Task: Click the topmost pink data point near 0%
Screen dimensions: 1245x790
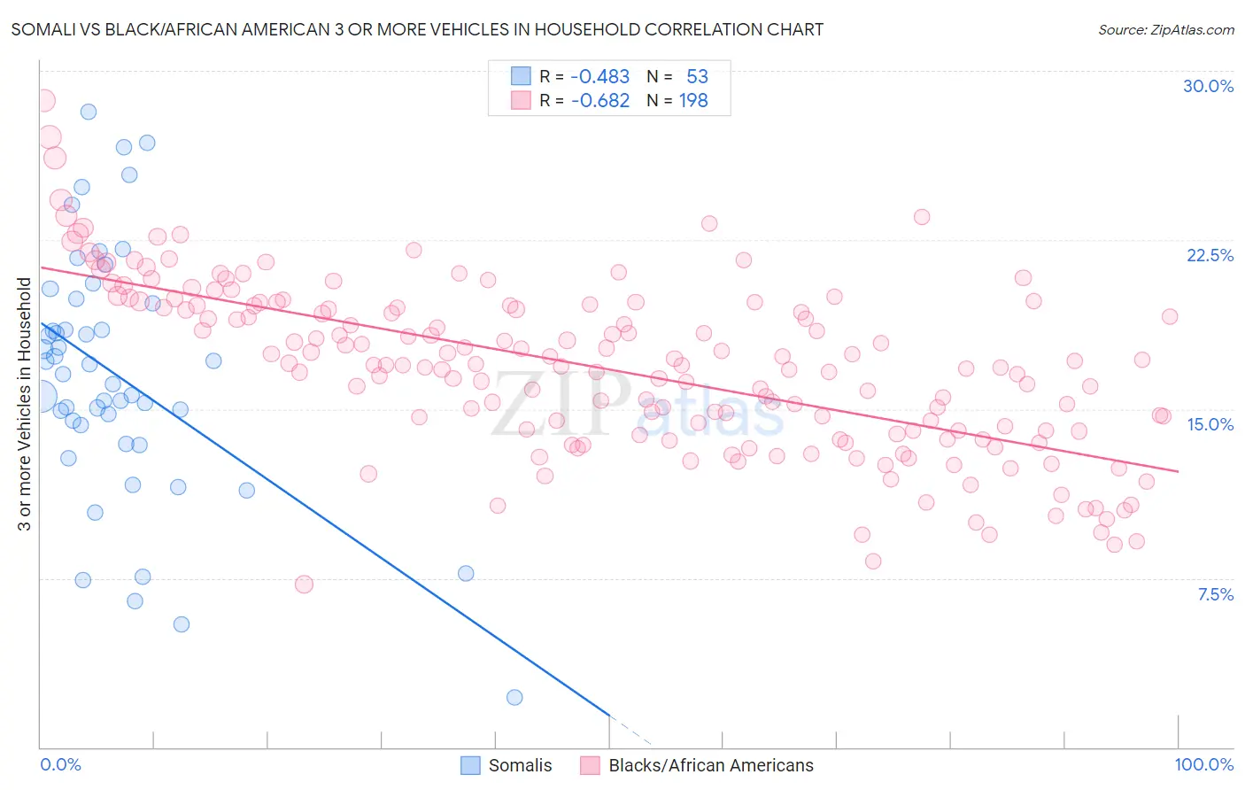Action: [x=43, y=100]
